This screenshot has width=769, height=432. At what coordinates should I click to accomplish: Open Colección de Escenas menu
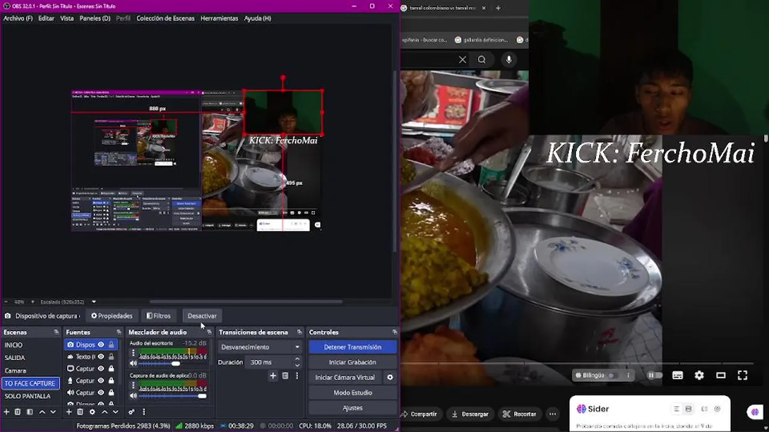coord(165,18)
